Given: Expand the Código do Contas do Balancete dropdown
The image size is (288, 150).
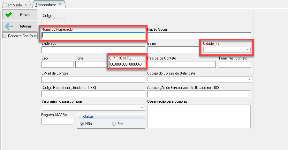Looking at the screenshot, I should (x=249, y=79).
